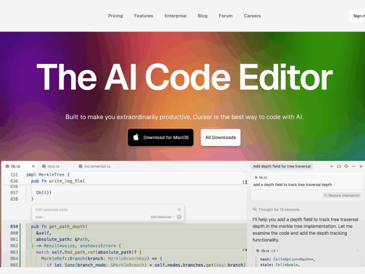Click 'The AI Code Editor' headline
Viewport: 365px width, 274px height.
(185, 77)
